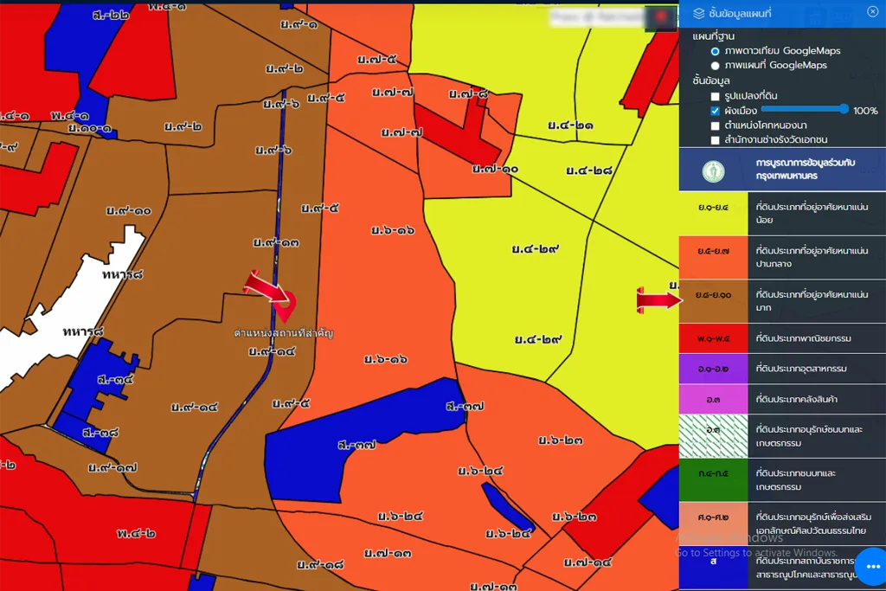Click map zone label ย.๙-๑๓
This screenshot has height=591, width=886.
[x=276, y=242]
